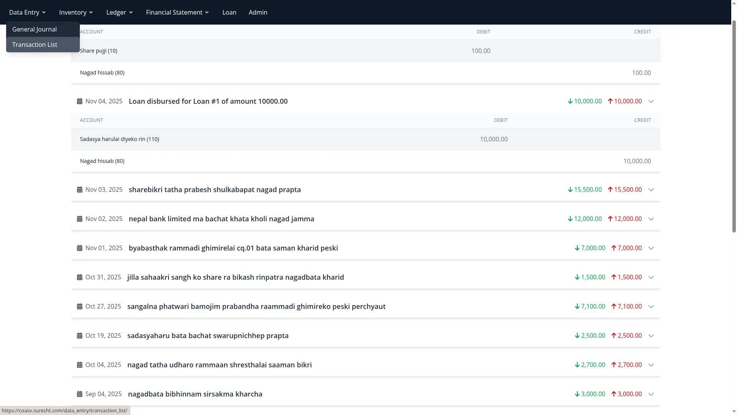Click calendar icon on the Nov 02, 2025 row
The image size is (737, 415).
[79, 219]
